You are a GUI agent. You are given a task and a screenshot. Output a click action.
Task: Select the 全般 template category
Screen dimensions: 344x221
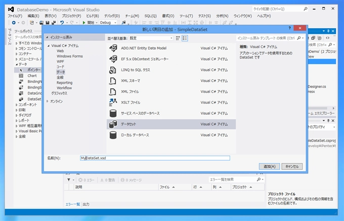point(60,77)
